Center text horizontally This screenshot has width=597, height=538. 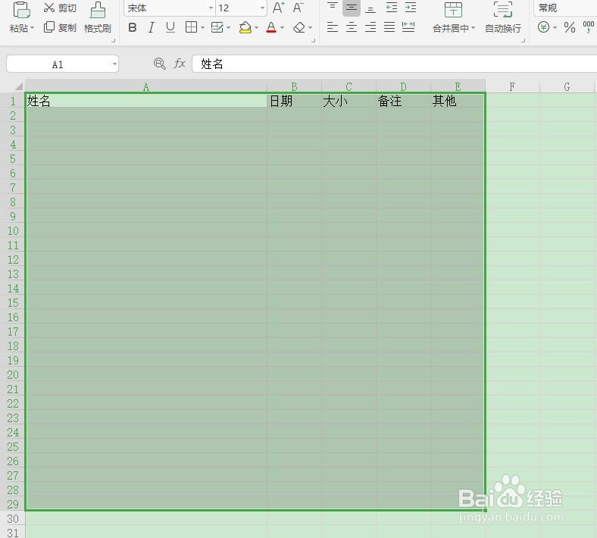click(352, 27)
